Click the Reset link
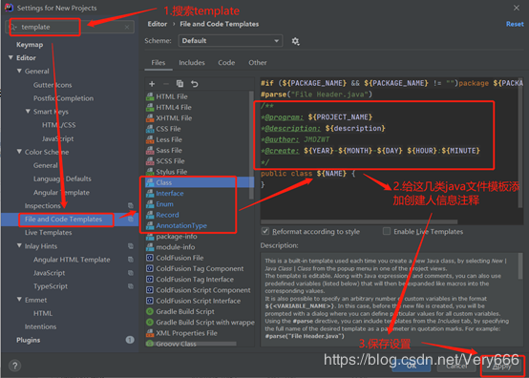 (515, 24)
